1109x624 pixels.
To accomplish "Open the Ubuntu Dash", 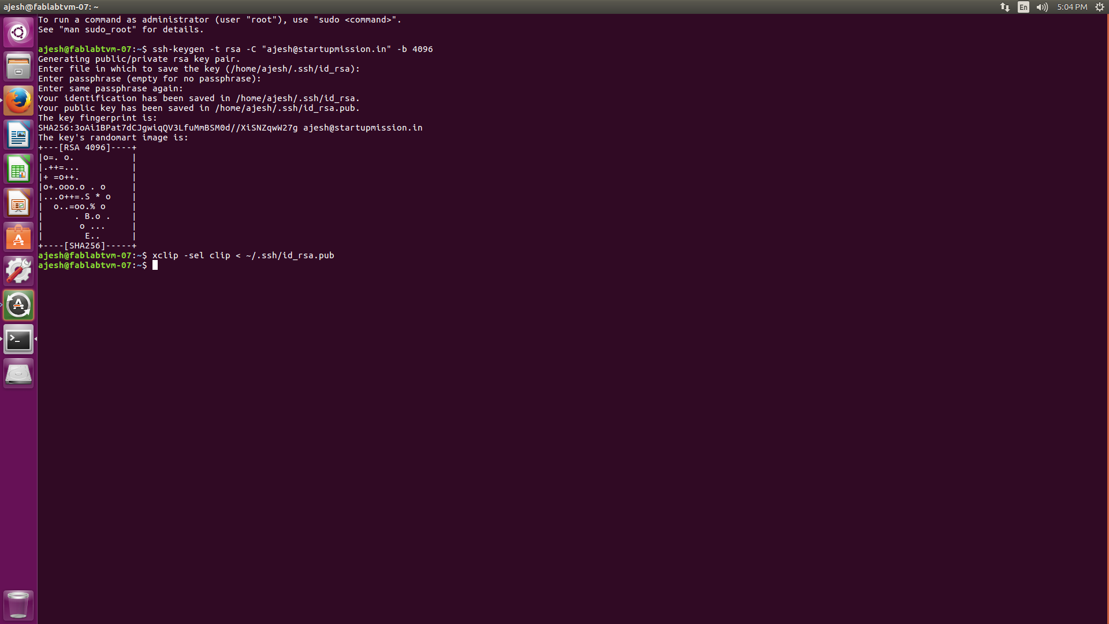I will (x=18, y=32).
